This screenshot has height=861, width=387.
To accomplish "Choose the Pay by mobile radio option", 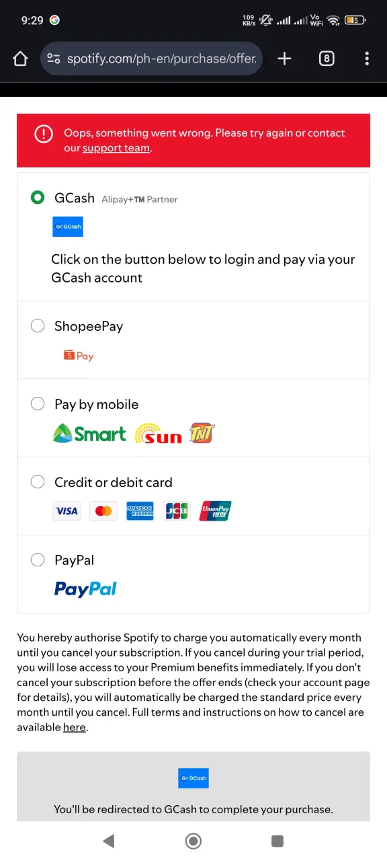I will 38,404.
